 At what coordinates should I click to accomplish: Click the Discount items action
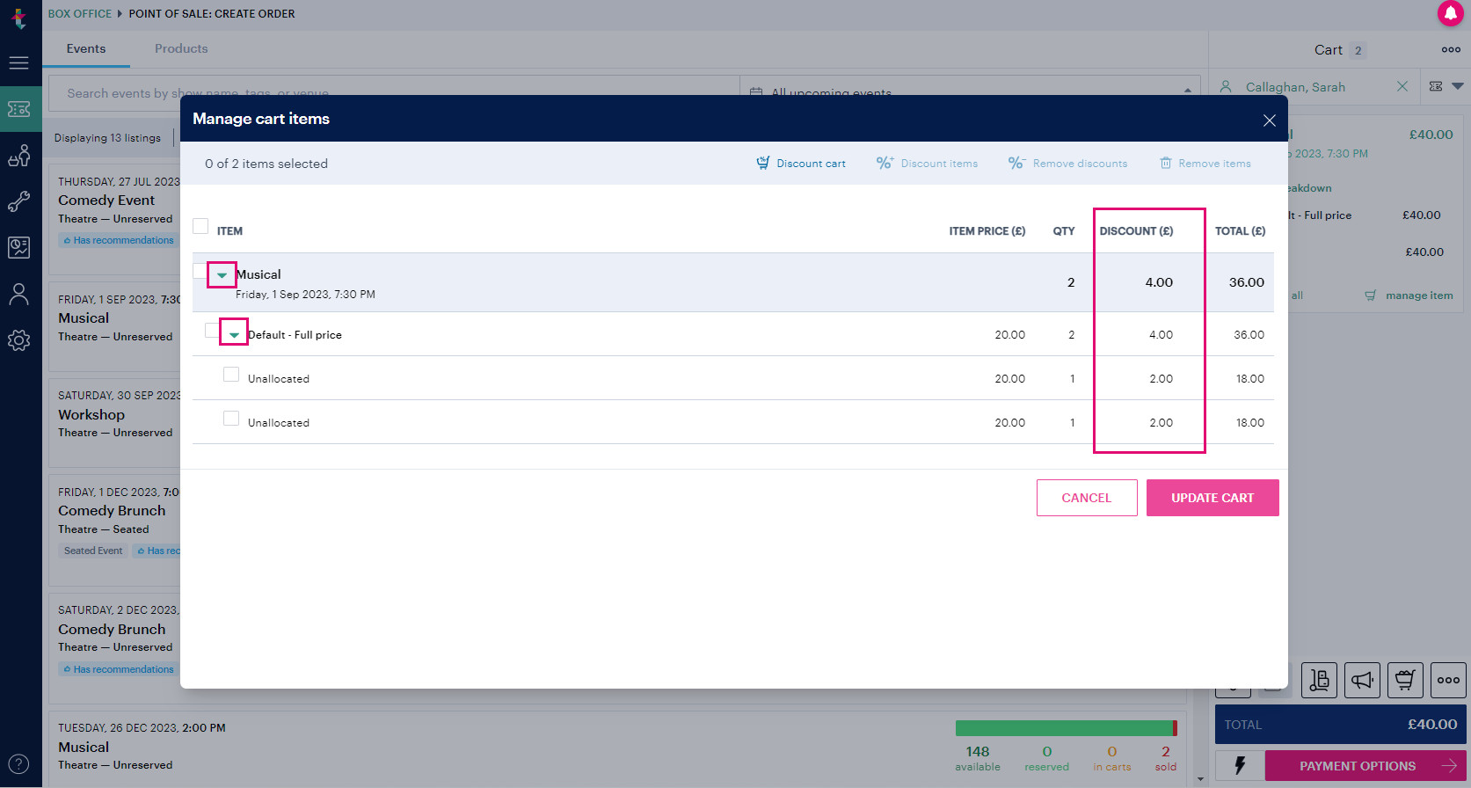coord(927,163)
